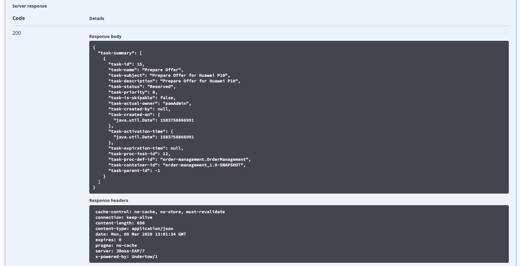Click the "task-created-by": null line
Screen dimensions: 520x266
139,109
